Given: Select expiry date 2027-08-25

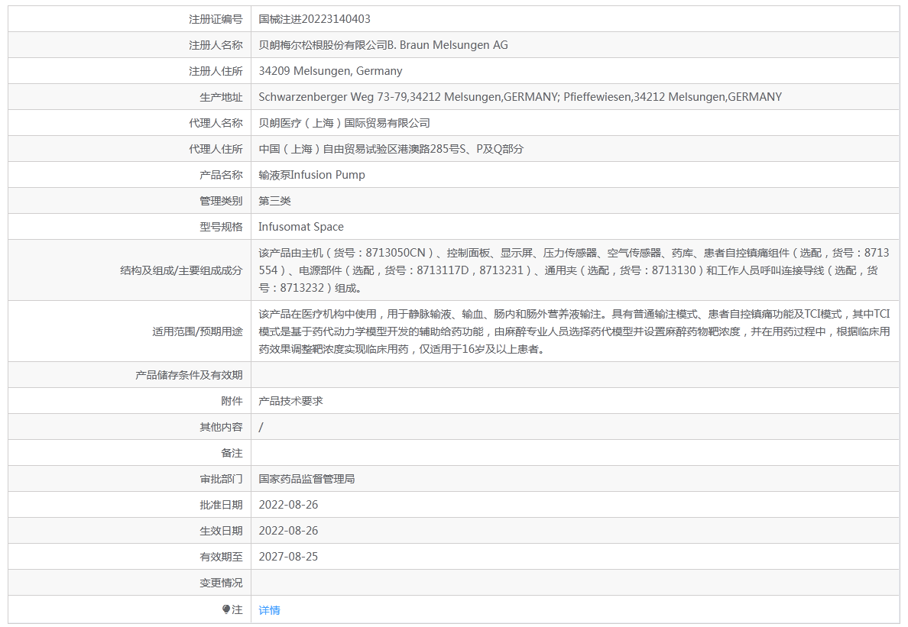Looking at the screenshot, I should [288, 557].
